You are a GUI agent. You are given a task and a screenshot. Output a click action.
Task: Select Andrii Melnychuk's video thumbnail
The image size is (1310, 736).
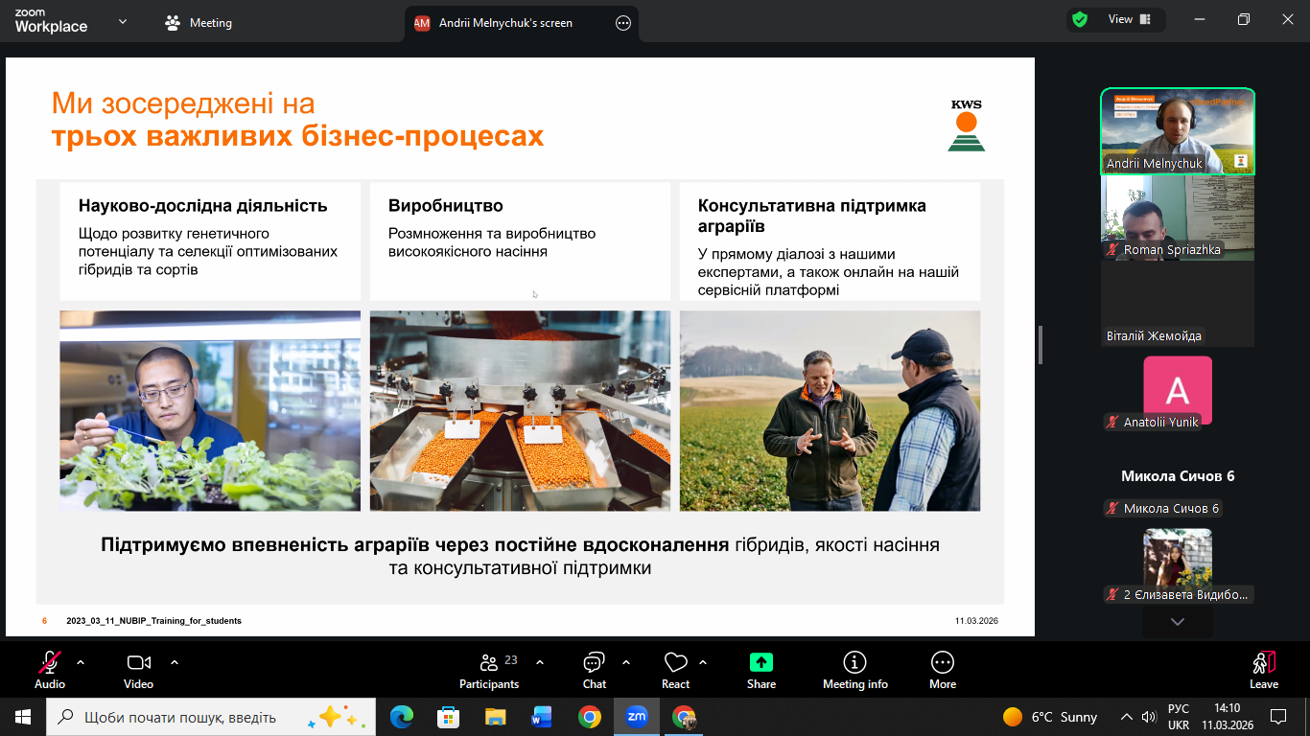[1177, 131]
